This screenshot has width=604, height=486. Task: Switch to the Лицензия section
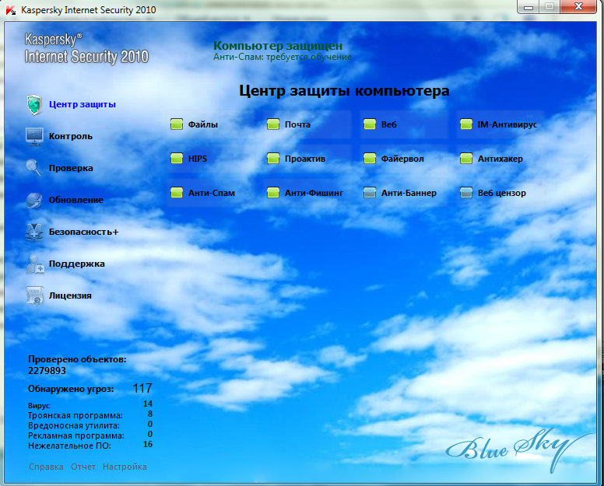[x=70, y=295]
